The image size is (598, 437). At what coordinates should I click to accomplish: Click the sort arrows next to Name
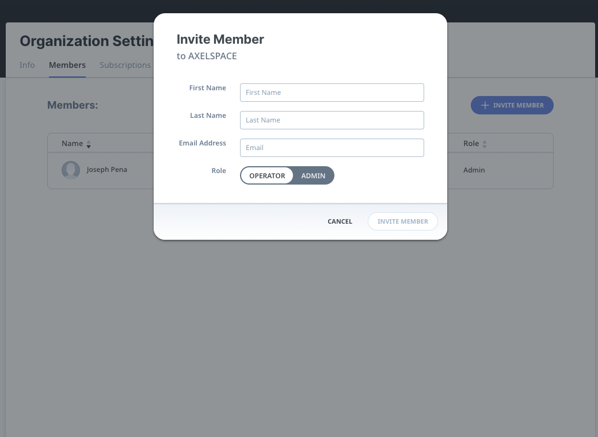[89, 144]
